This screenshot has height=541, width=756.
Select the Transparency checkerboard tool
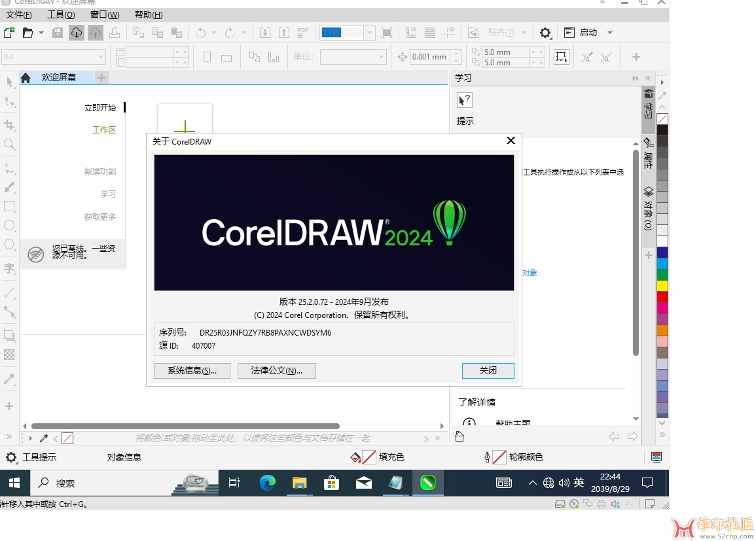(10, 355)
